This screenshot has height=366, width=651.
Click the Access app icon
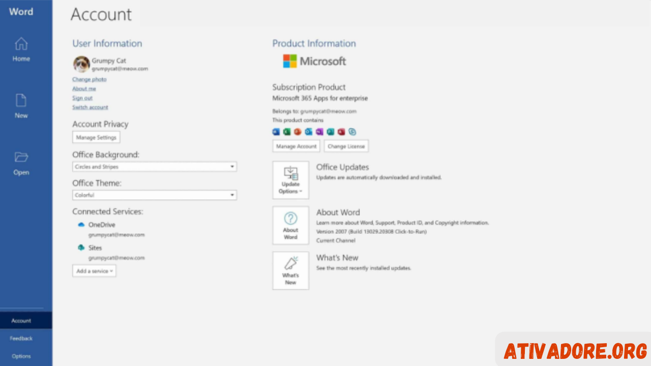(x=341, y=132)
